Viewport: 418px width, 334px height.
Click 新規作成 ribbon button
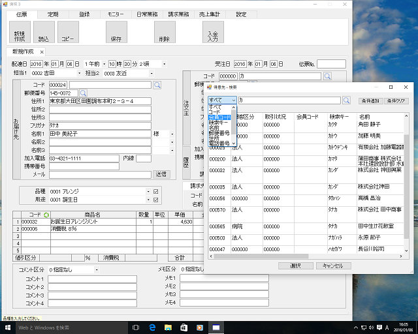[20, 32]
